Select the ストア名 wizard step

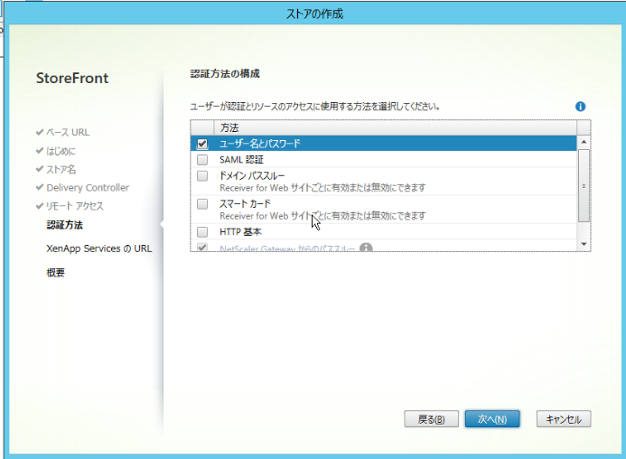pos(61,169)
